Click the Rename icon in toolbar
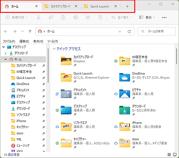The width and height of the screenshot is (179, 158). (x=76, y=17)
